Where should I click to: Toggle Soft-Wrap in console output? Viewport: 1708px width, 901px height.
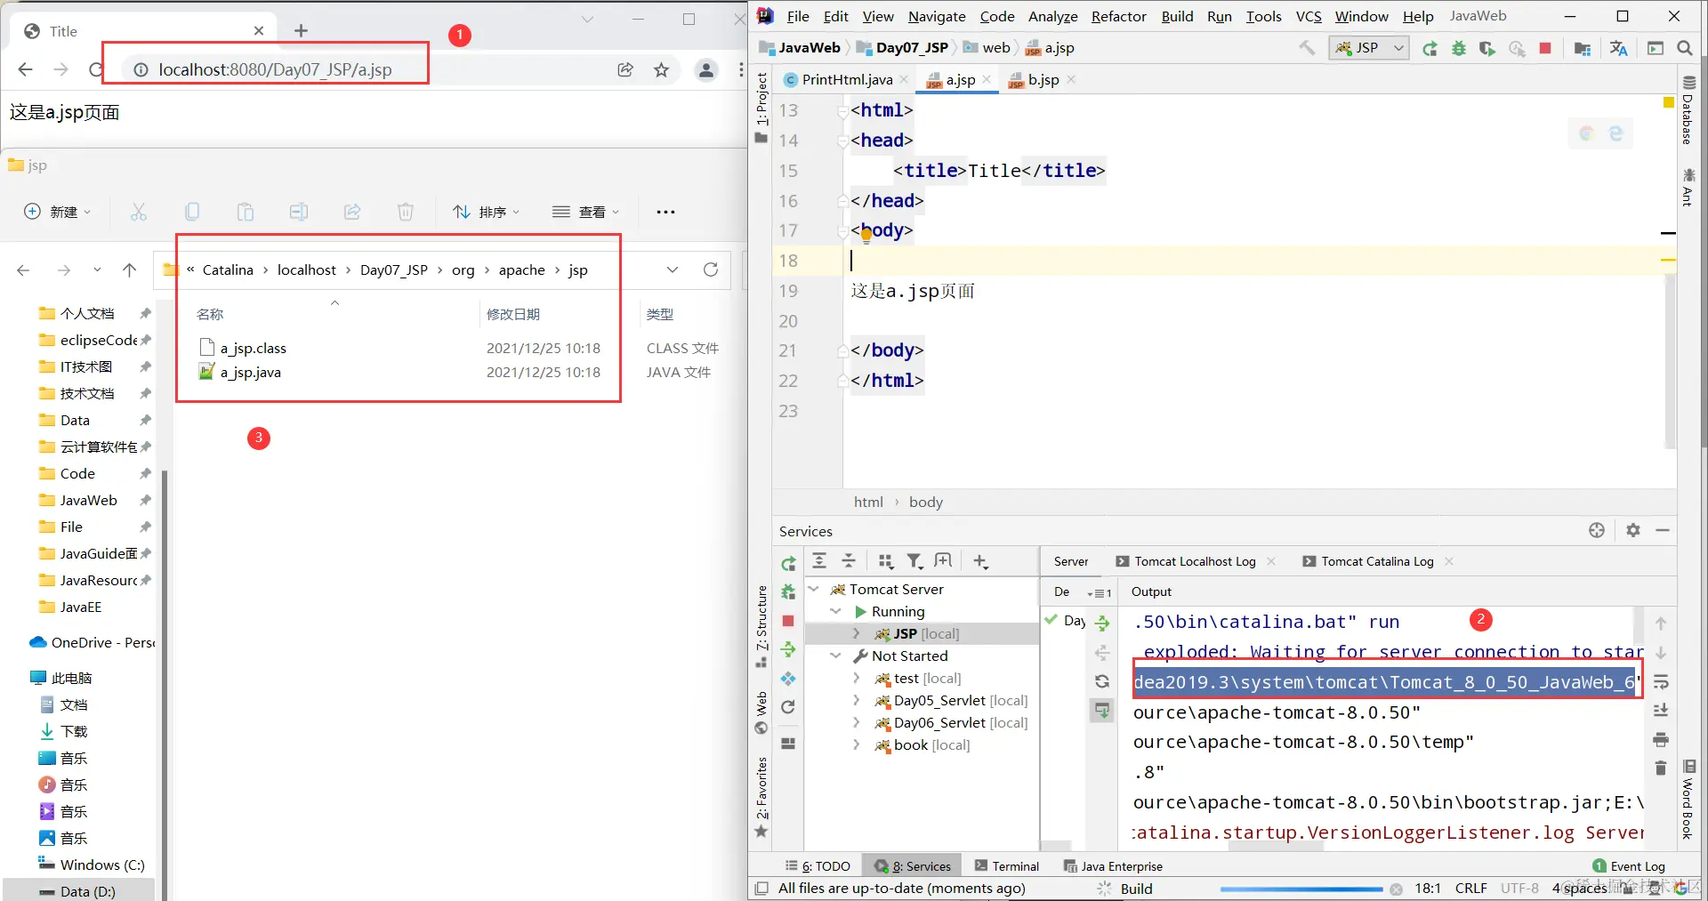coord(1661,682)
